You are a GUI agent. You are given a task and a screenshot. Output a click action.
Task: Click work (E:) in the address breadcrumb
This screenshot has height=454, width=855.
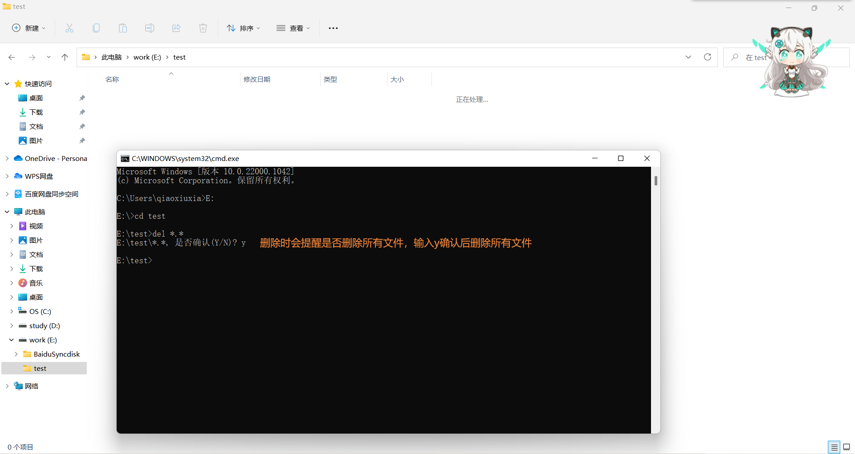(x=147, y=57)
